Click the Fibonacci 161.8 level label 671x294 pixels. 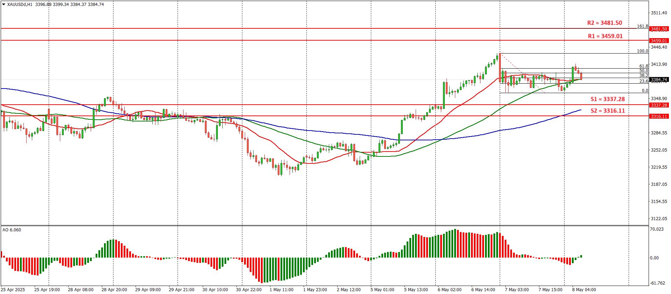tap(642, 26)
